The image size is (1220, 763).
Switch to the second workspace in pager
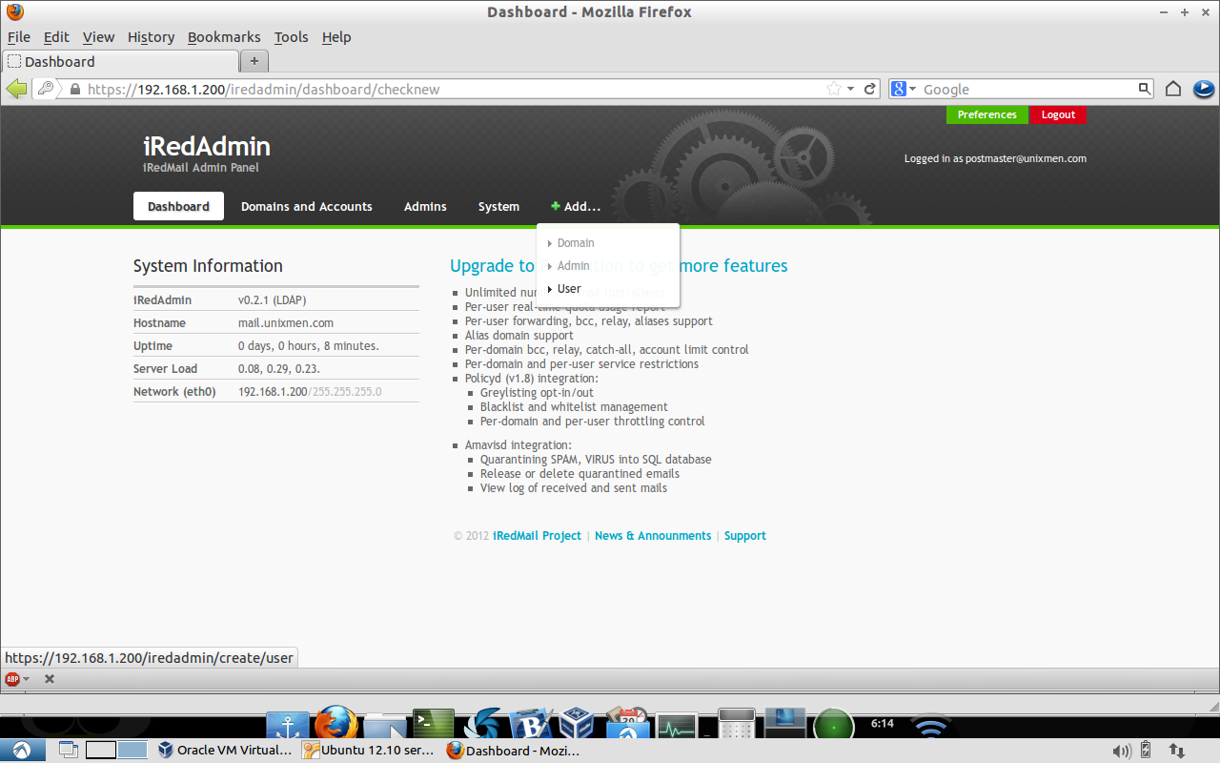(x=132, y=750)
